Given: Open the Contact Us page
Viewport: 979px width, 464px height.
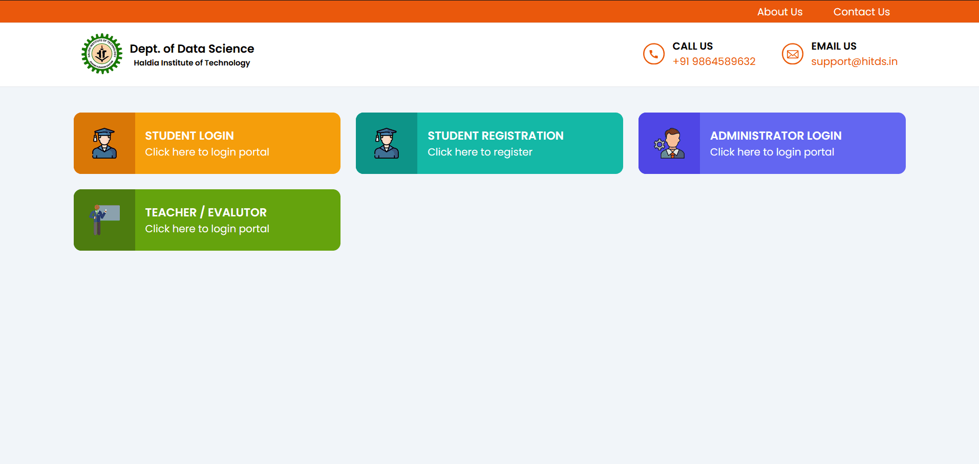Looking at the screenshot, I should 862,12.
